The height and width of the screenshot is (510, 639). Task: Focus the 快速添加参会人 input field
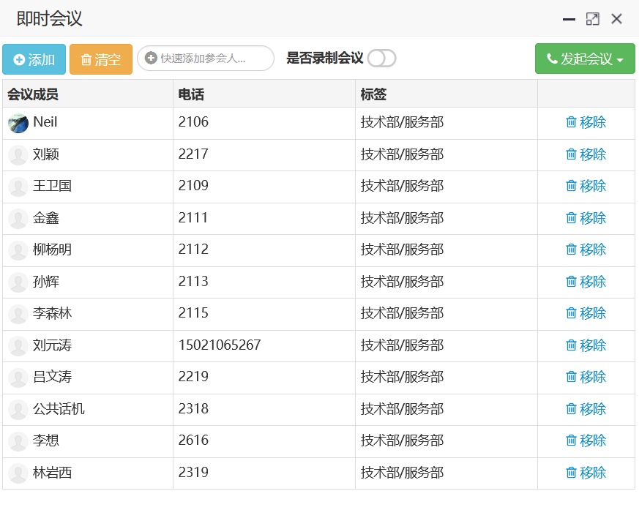click(x=206, y=59)
